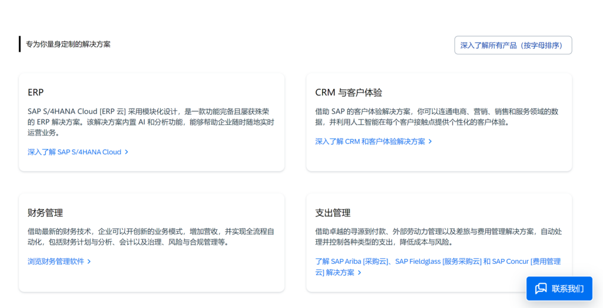Click the chevron after 云] 解决方案 link text
This screenshot has height=308, width=603.
click(360, 273)
